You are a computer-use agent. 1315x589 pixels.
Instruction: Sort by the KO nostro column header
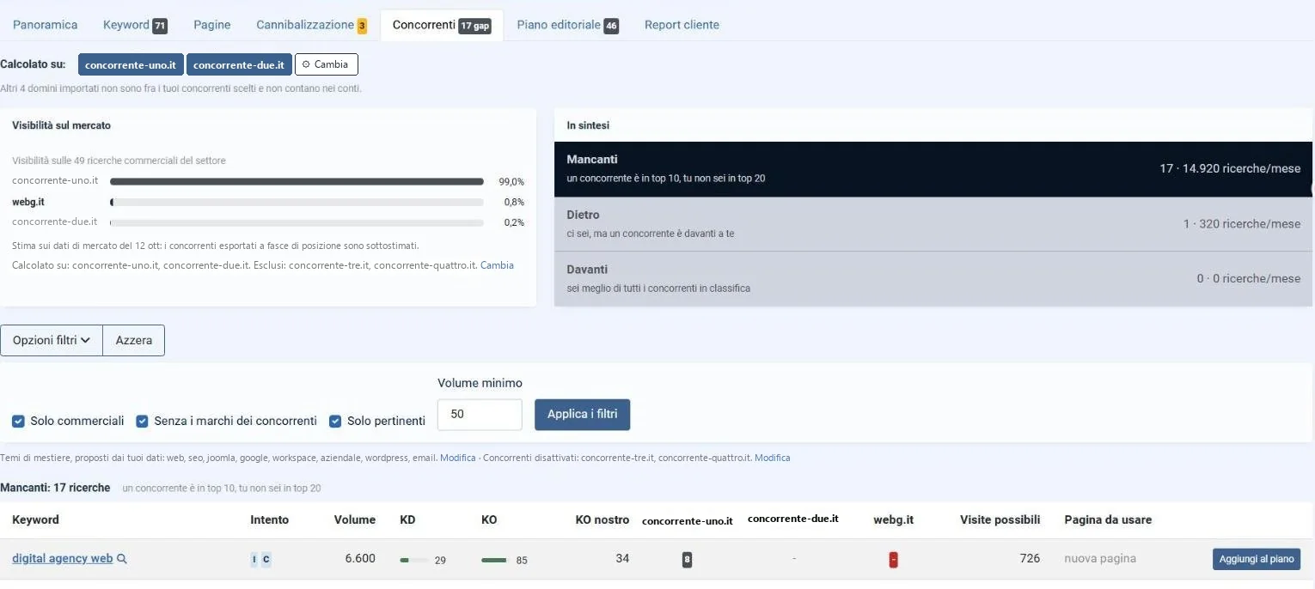pos(602,519)
